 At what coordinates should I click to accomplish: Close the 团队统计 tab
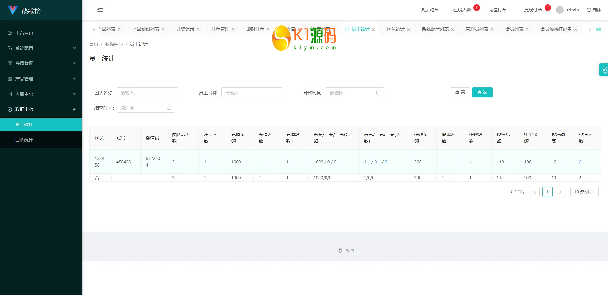click(408, 29)
